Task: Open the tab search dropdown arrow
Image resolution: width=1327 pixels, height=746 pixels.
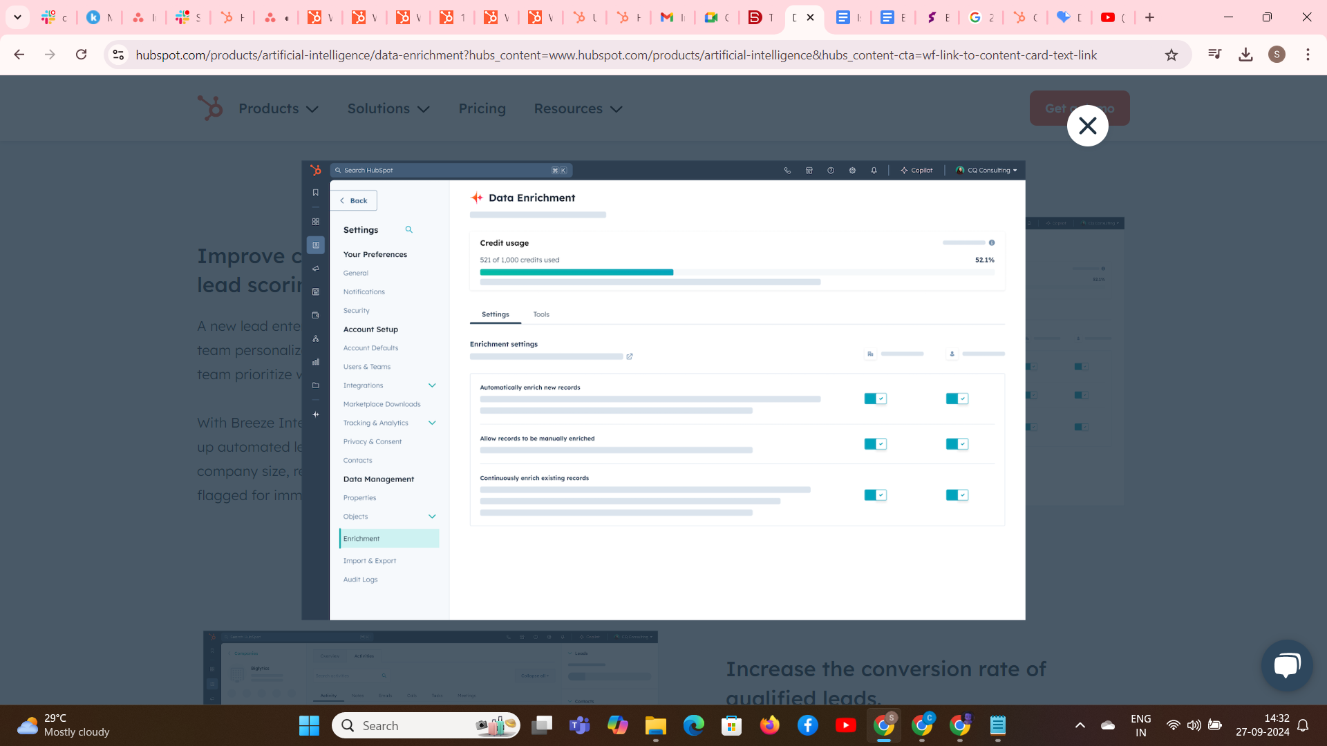Action: pos(17,17)
